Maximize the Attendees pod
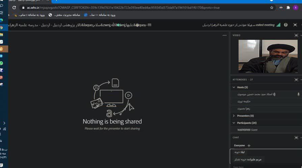The height and width of the screenshot is (168, 302). 296,80
